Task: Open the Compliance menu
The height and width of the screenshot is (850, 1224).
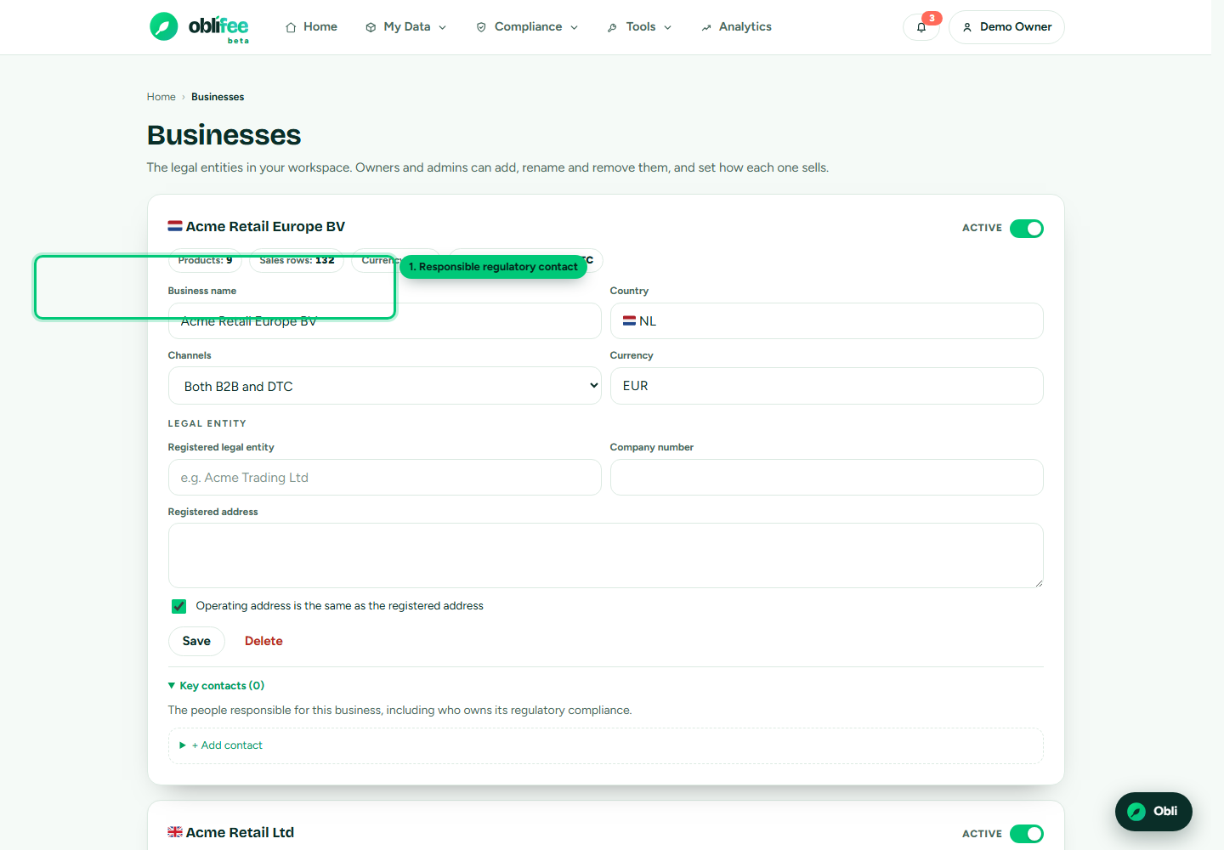Action: point(527,27)
